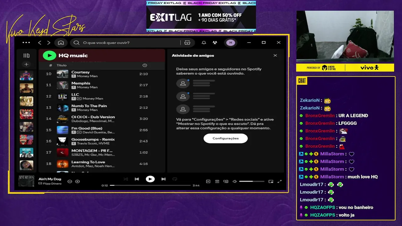Open the 'Hip Hop' playlist in the sidebar
This screenshot has width=402, height=226.
[26, 153]
